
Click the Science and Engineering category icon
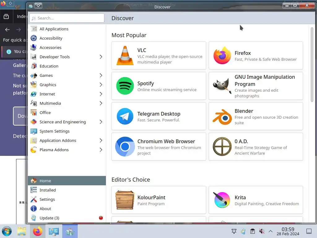tap(34, 122)
